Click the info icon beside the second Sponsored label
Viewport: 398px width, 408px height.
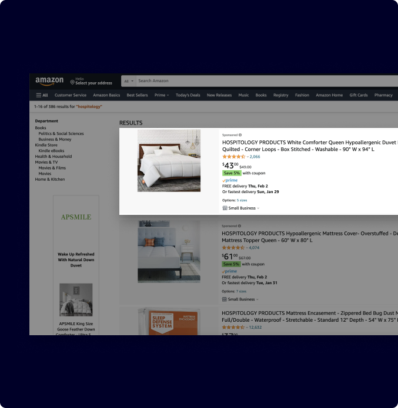tap(239, 226)
